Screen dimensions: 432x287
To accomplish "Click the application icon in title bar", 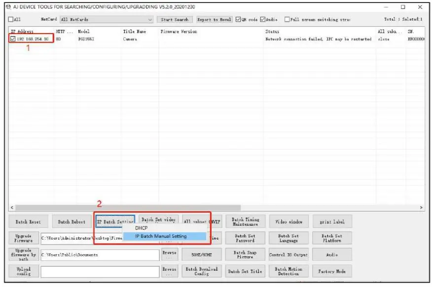I will (x=8, y=6).
